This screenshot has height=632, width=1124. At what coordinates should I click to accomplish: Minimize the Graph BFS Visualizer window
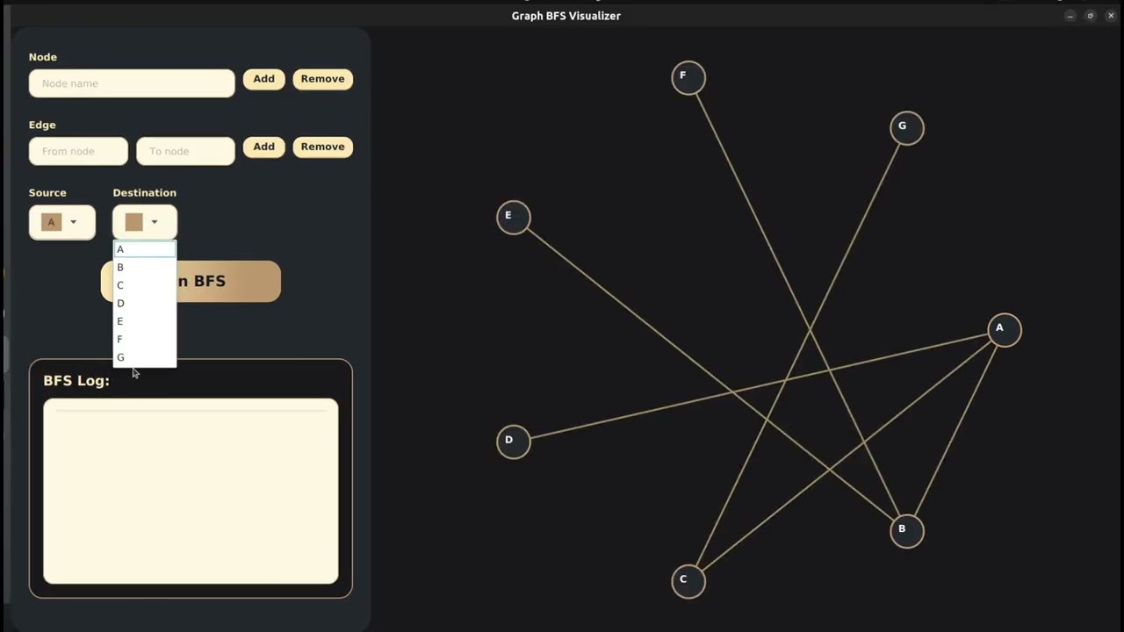click(x=1070, y=16)
